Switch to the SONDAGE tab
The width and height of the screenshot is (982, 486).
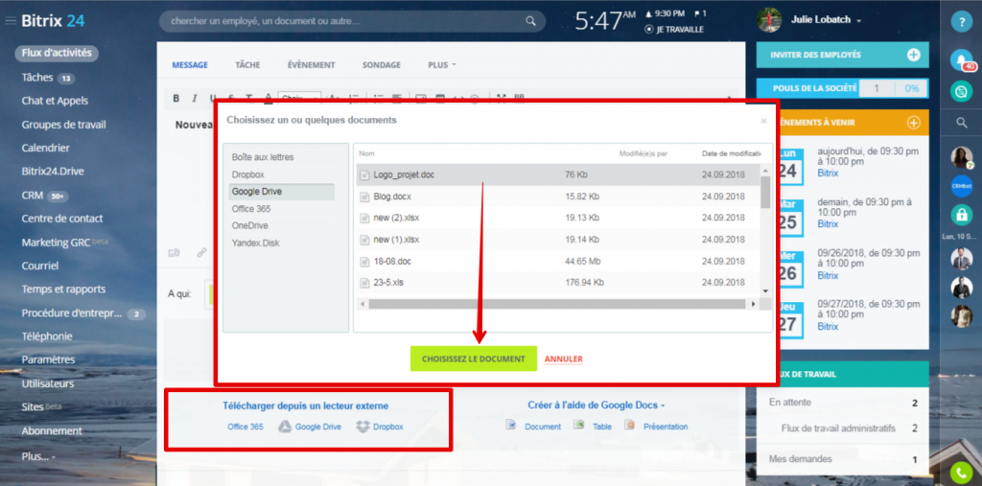[382, 65]
